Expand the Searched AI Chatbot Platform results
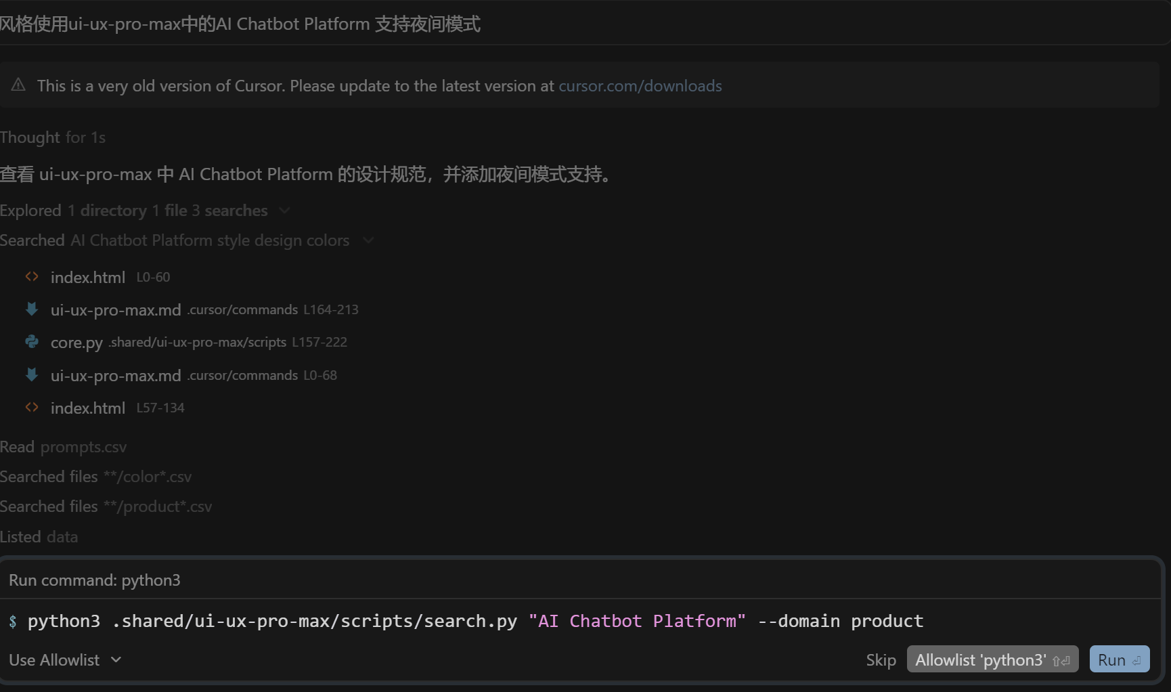Screen dimensions: 1171x692 pyautogui.click(x=368, y=240)
